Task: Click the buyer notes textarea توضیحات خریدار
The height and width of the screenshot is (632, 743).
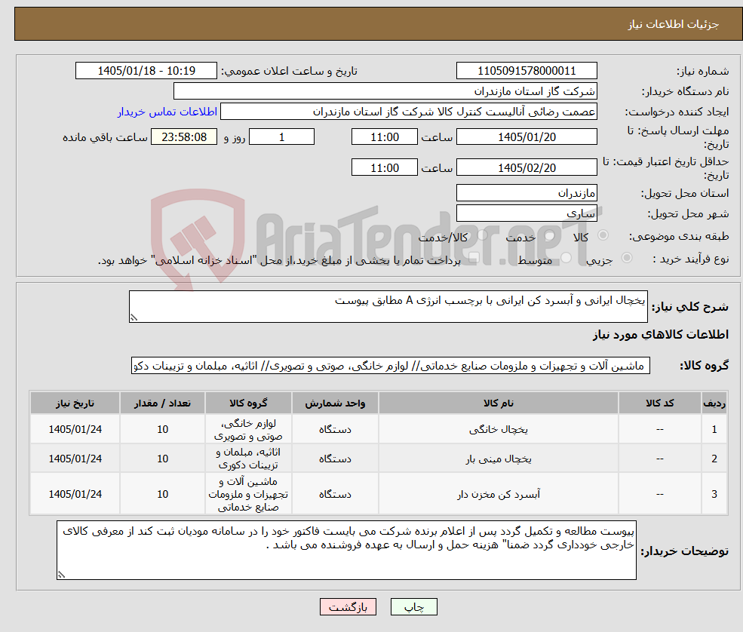Action: (346, 550)
